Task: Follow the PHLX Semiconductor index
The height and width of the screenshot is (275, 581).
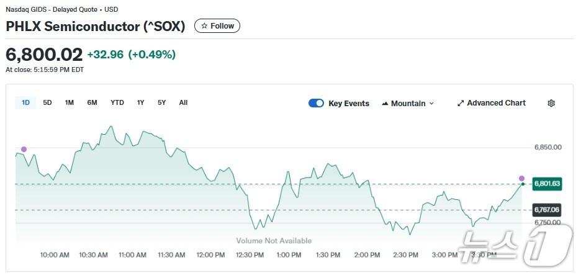Action: (x=217, y=26)
